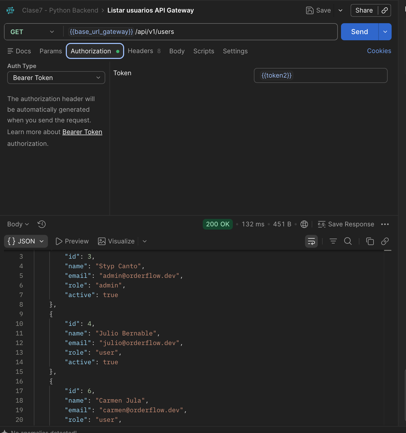Viewport: 406px width, 433px height.
Task: Click the network globe icon
Action: click(x=304, y=224)
